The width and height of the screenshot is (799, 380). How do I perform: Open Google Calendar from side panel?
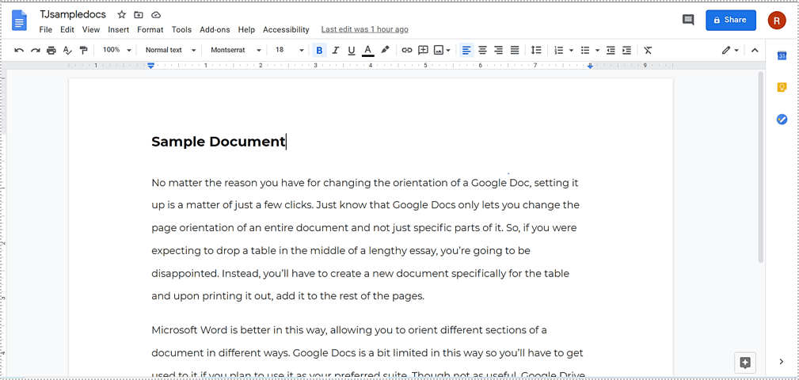click(x=782, y=56)
